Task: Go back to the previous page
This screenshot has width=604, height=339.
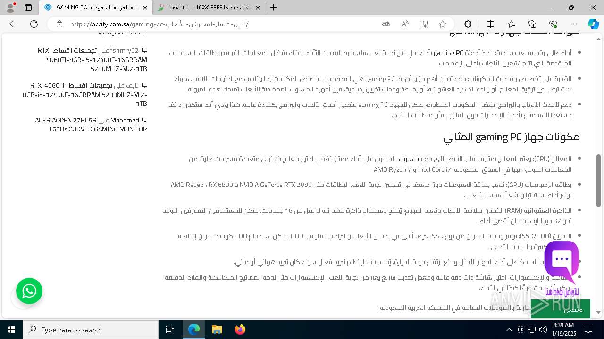Action: click(13, 24)
